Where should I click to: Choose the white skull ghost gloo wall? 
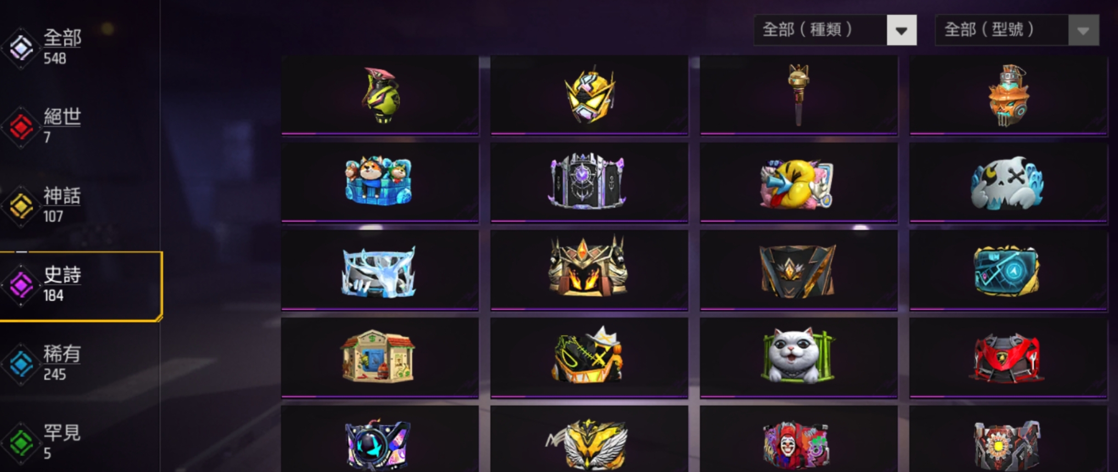tap(1008, 182)
